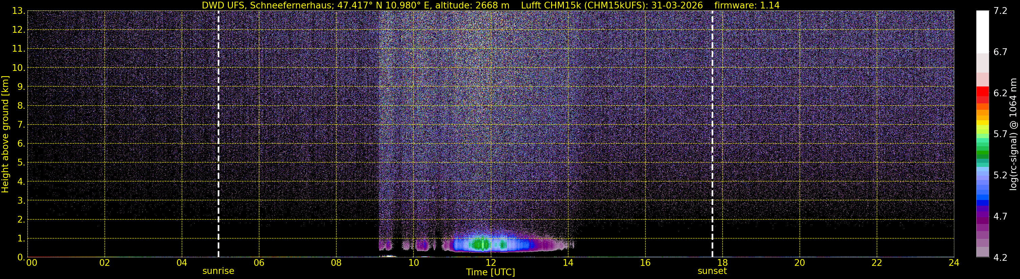Click the 'firmware: 1.14' text in the title
This screenshot has width=1020, height=279.
click(x=747, y=5)
